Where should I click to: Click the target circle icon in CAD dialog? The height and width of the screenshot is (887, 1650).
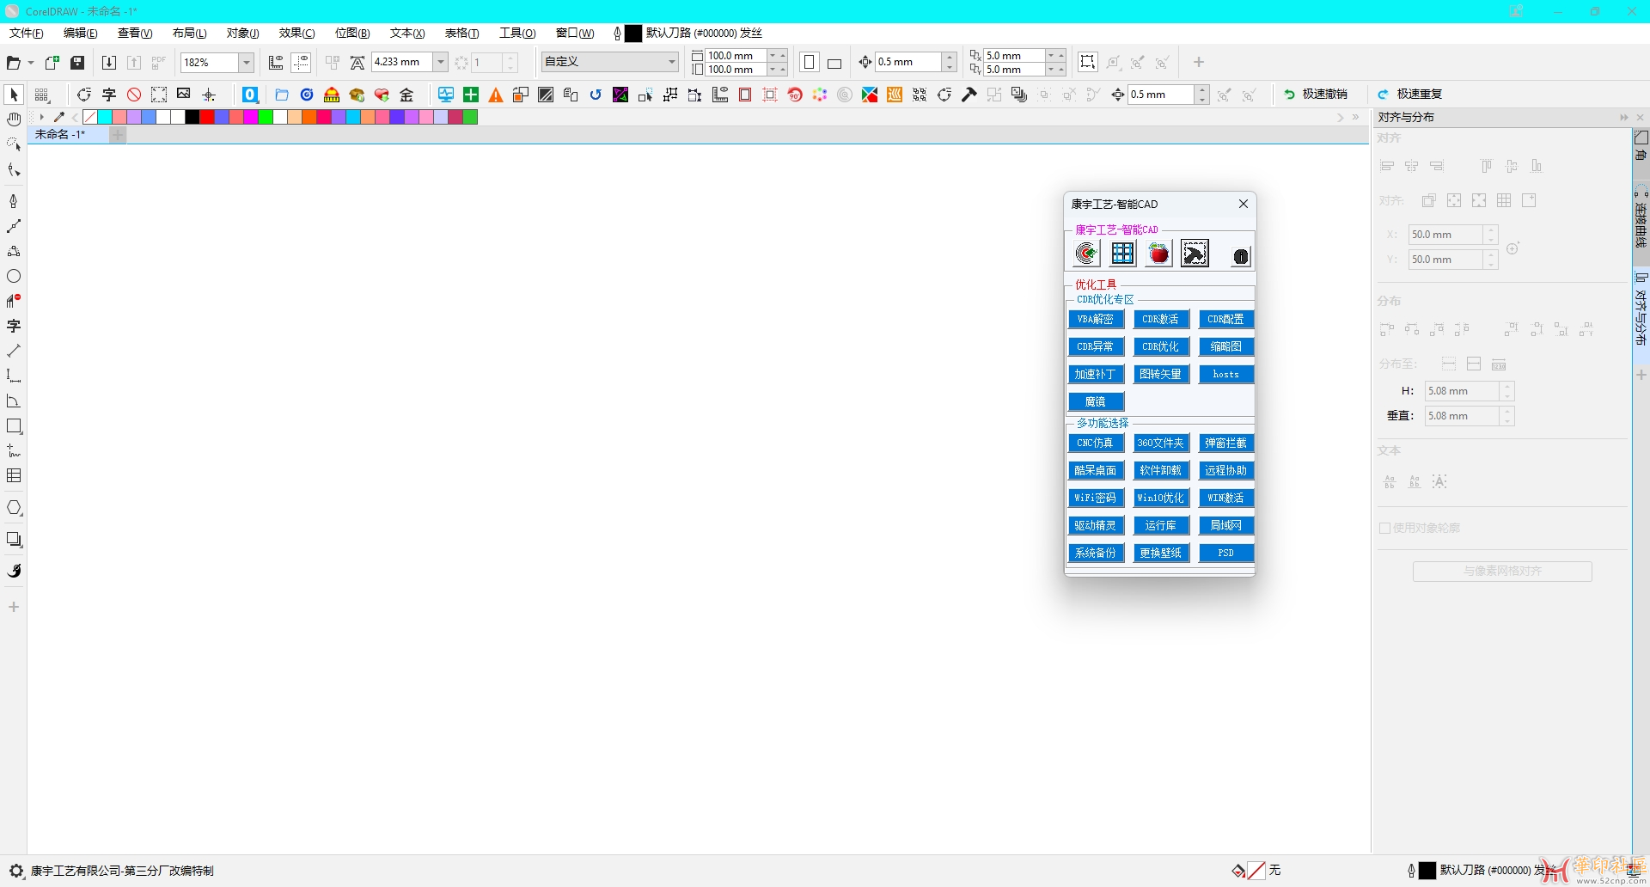click(1086, 254)
